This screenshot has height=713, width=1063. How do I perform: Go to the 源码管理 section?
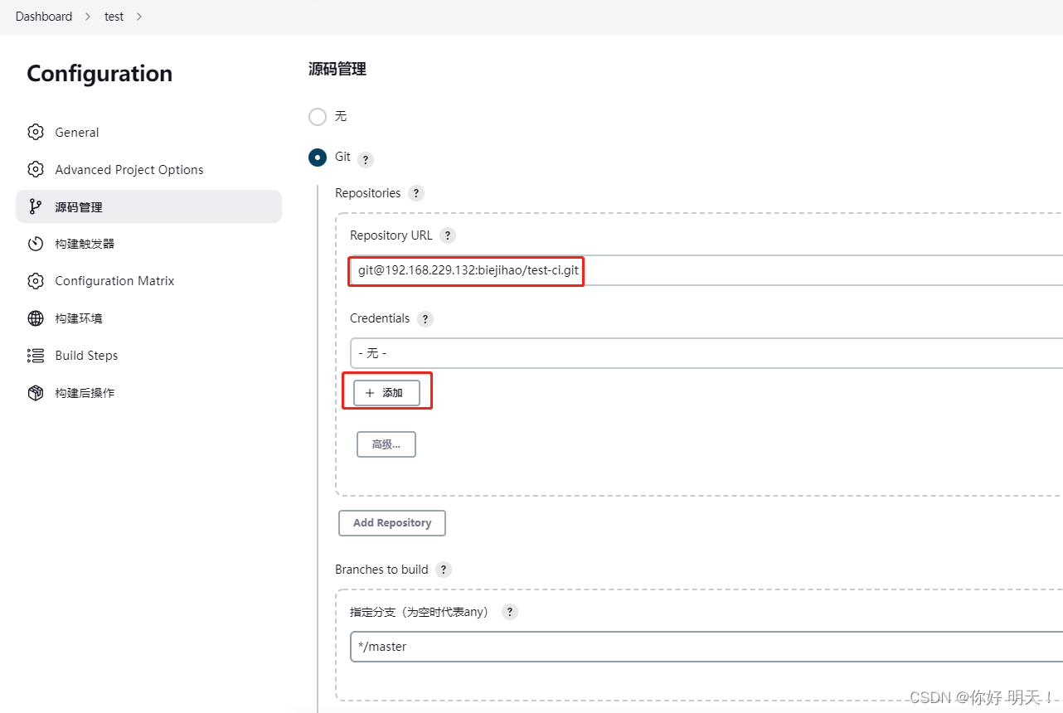148,206
